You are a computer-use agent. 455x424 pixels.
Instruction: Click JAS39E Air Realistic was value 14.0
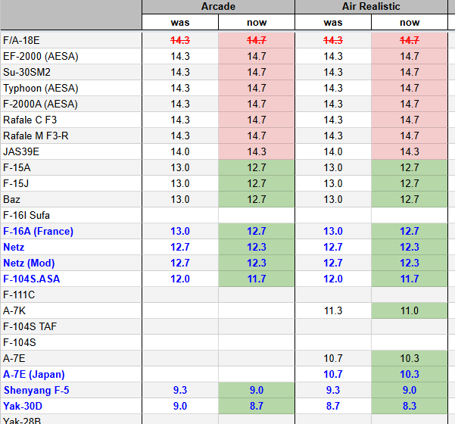[x=333, y=151]
